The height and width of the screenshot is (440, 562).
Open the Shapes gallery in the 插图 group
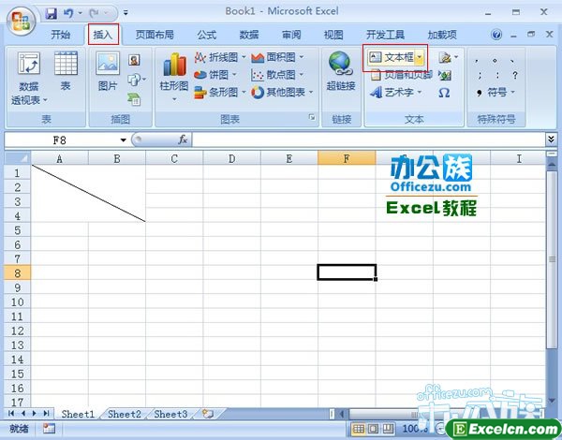tap(136, 80)
